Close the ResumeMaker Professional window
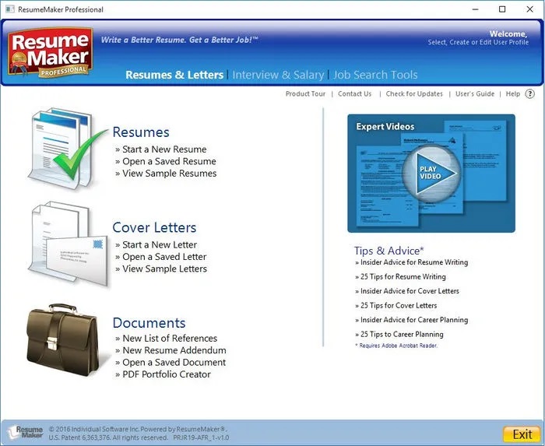Screen dimensions: 545x446 point(529,9)
